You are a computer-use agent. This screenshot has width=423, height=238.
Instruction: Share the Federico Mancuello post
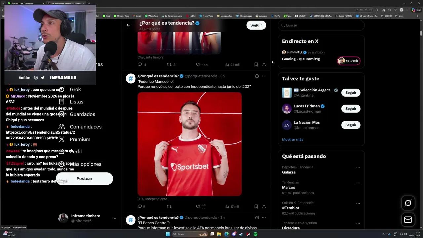tap(264, 206)
